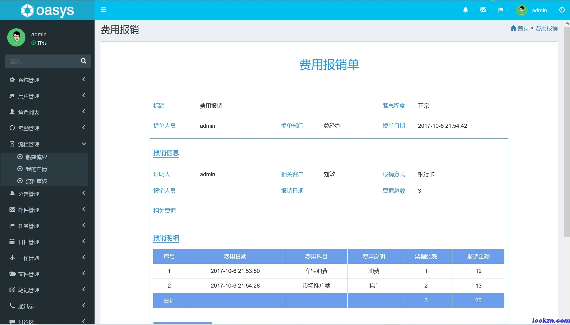
Task: Expand the 日程管理 chevron
Action: click(x=84, y=241)
